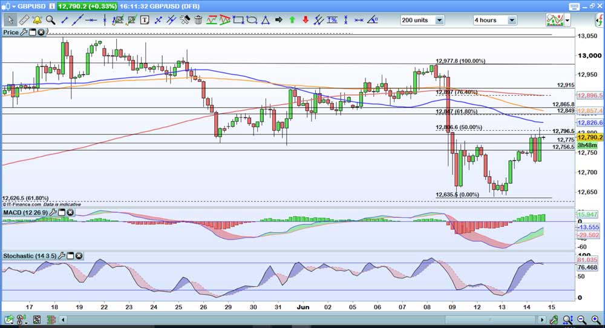Image resolution: width=605 pixels, height=328 pixels.
Task: Insert a green up arrow marker
Action: [x=292, y=20]
